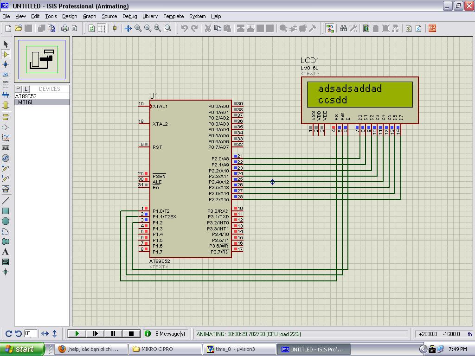Select the 2D graphics circle tool
475x356 pixels.
click(x=6, y=221)
